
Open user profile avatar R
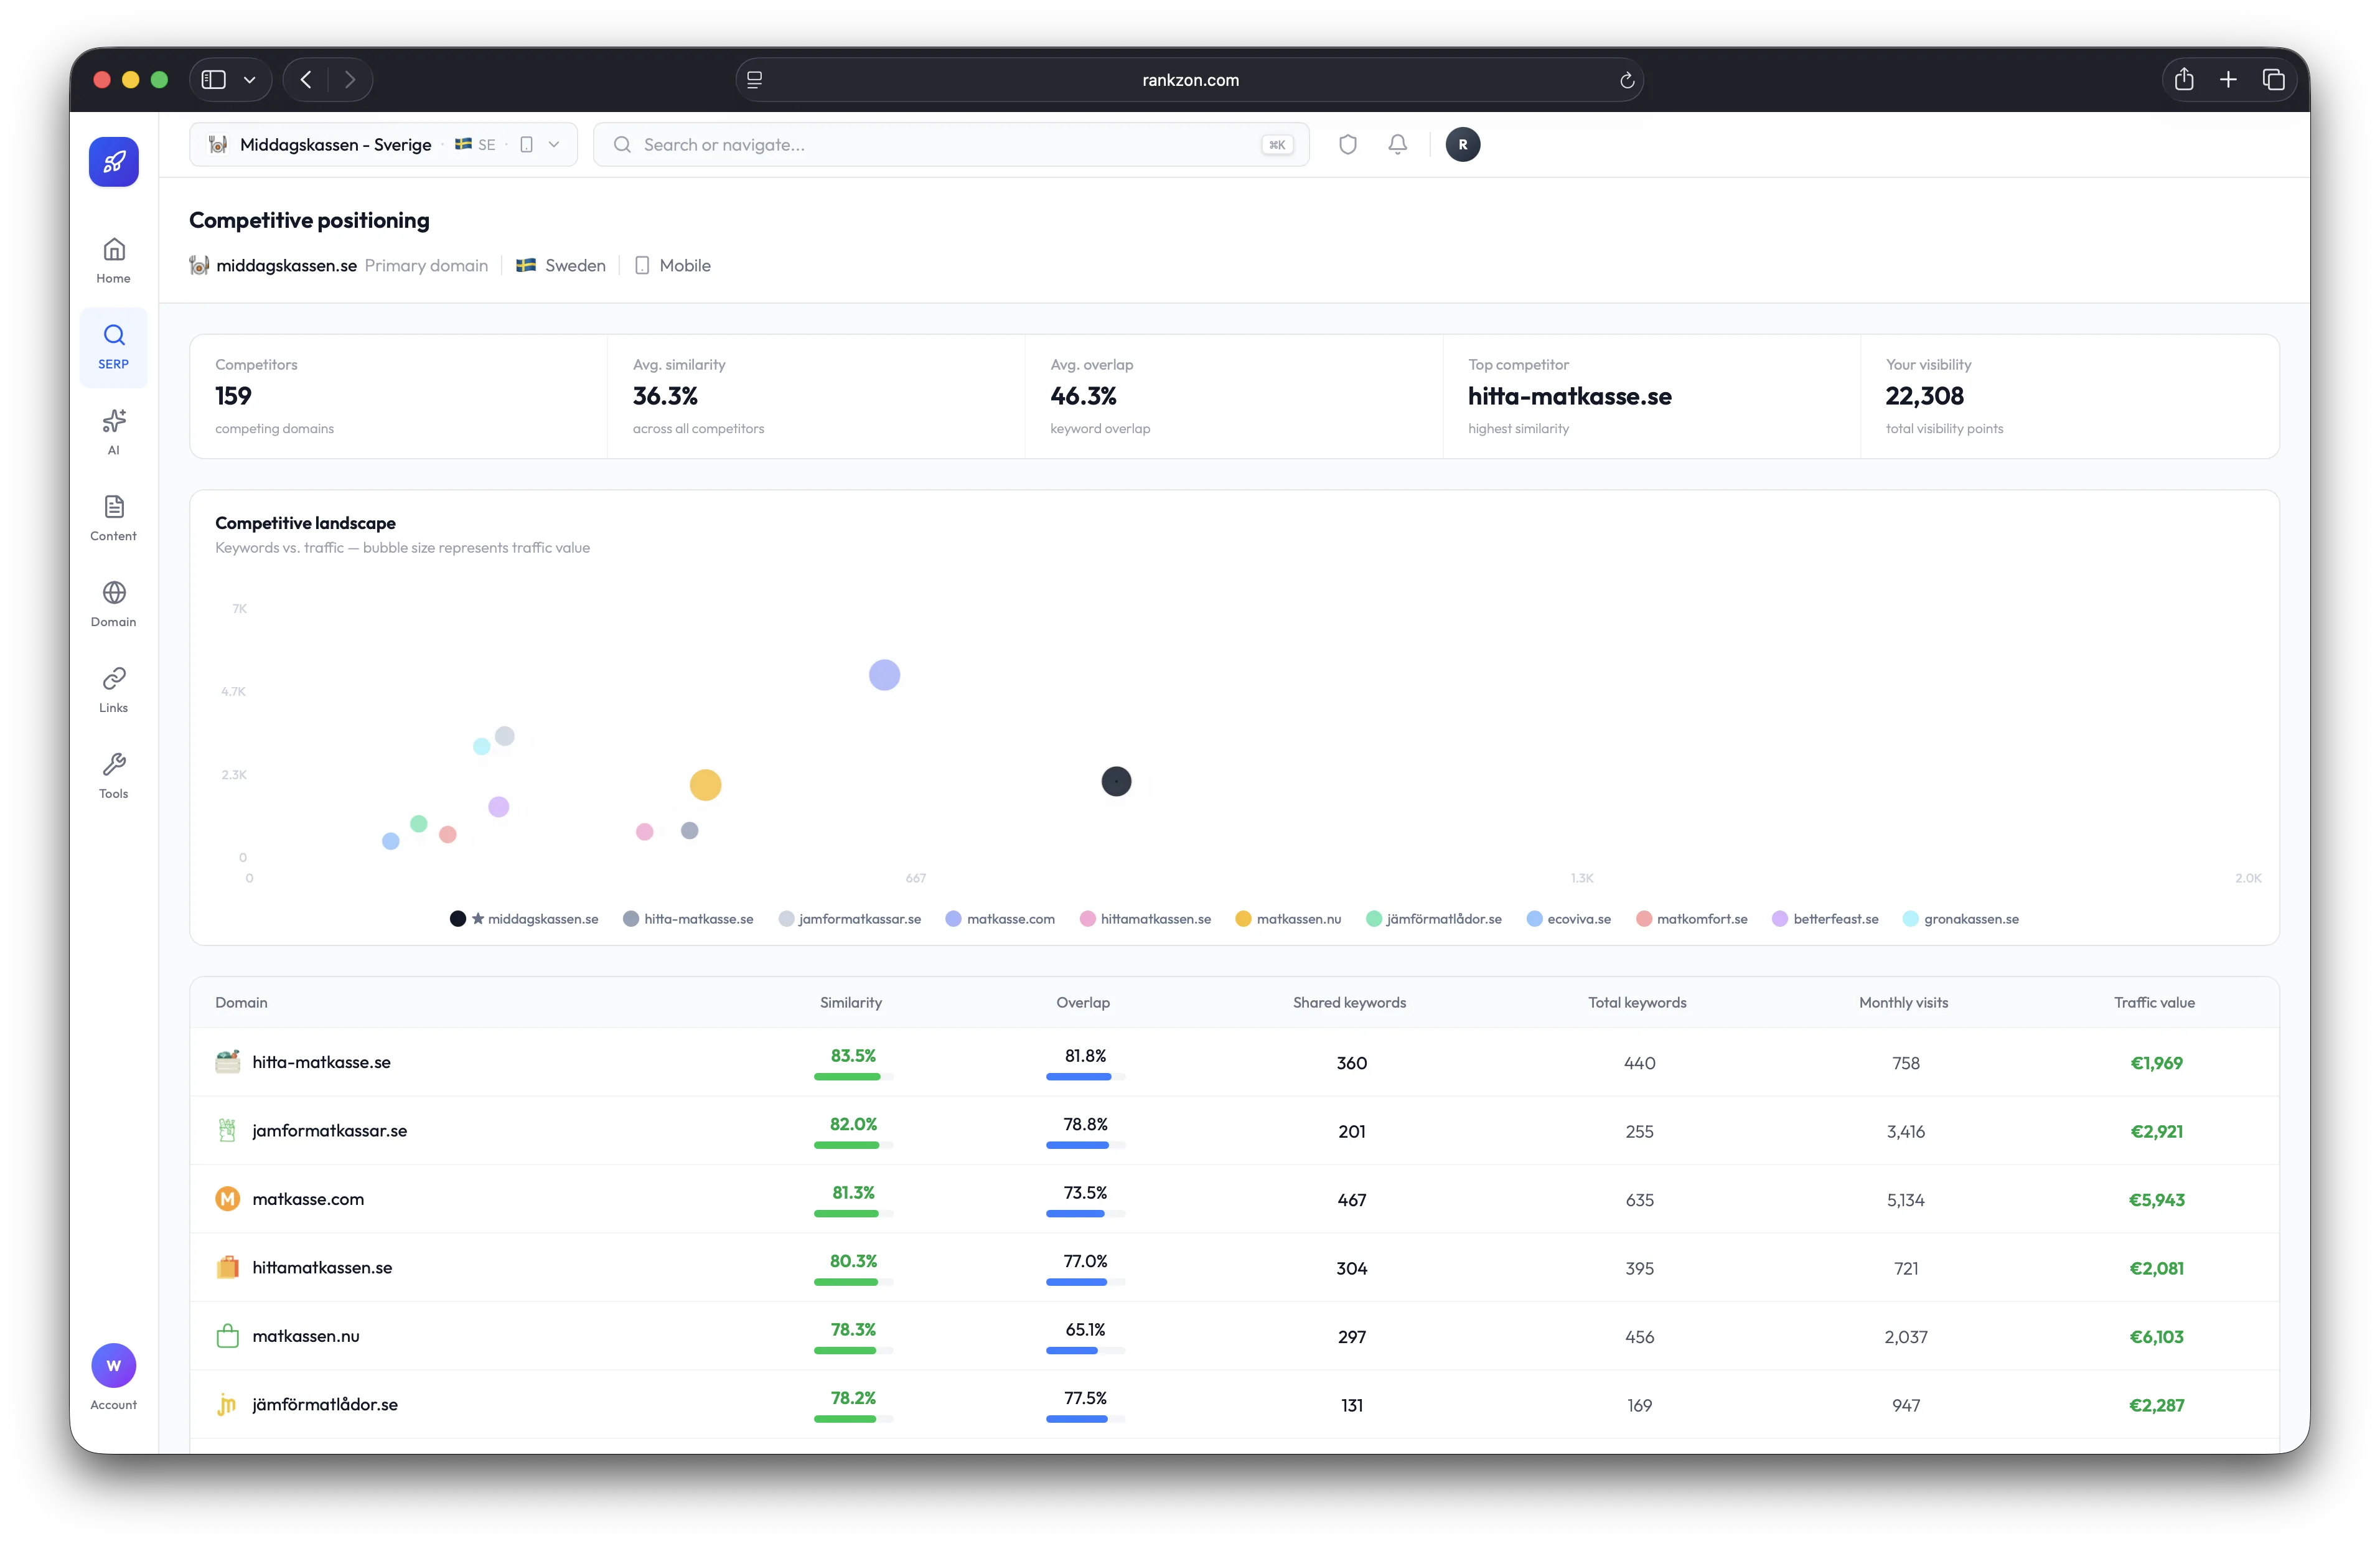tap(1463, 145)
